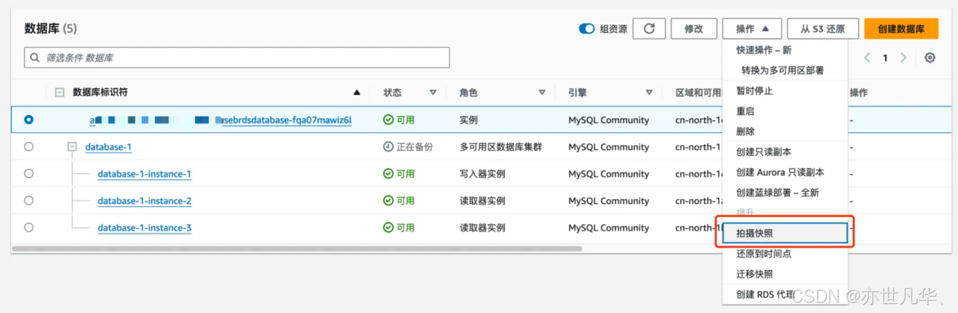Open the 角色 column filter dropdown
Screen dimensions: 958x313
click(542, 92)
